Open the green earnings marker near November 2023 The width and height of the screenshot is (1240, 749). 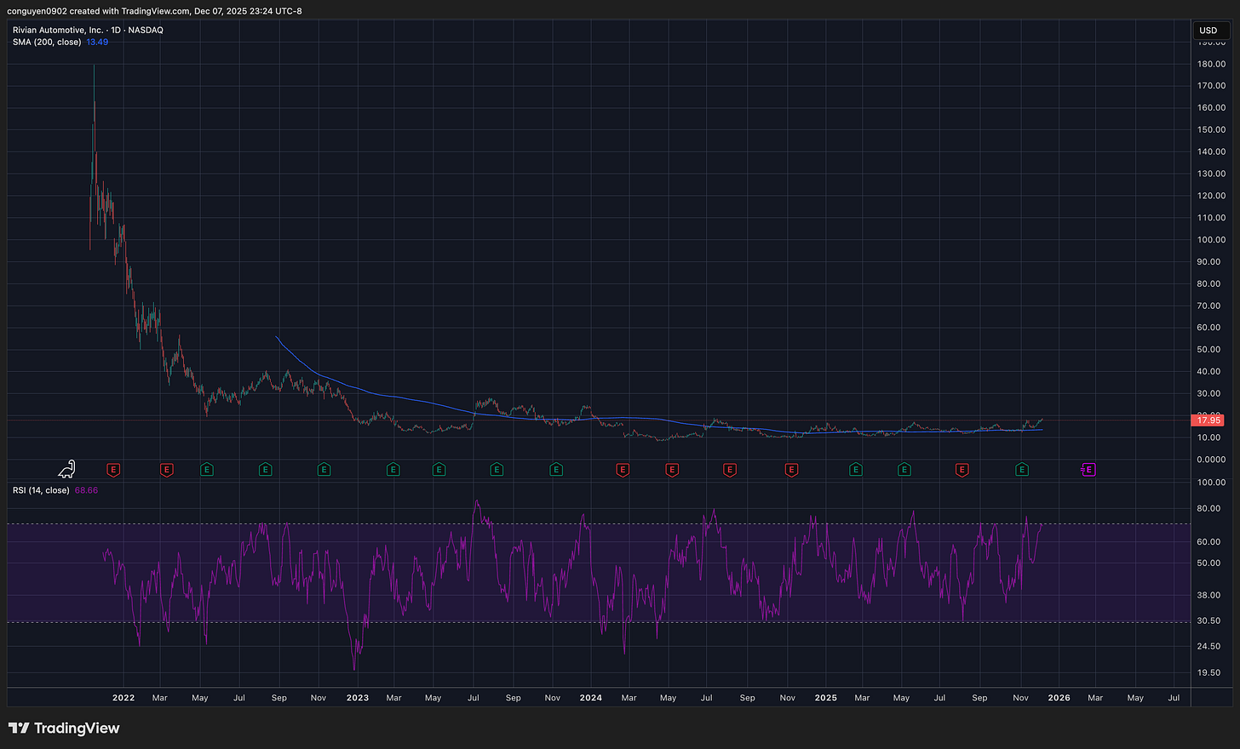click(x=555, y=469)
